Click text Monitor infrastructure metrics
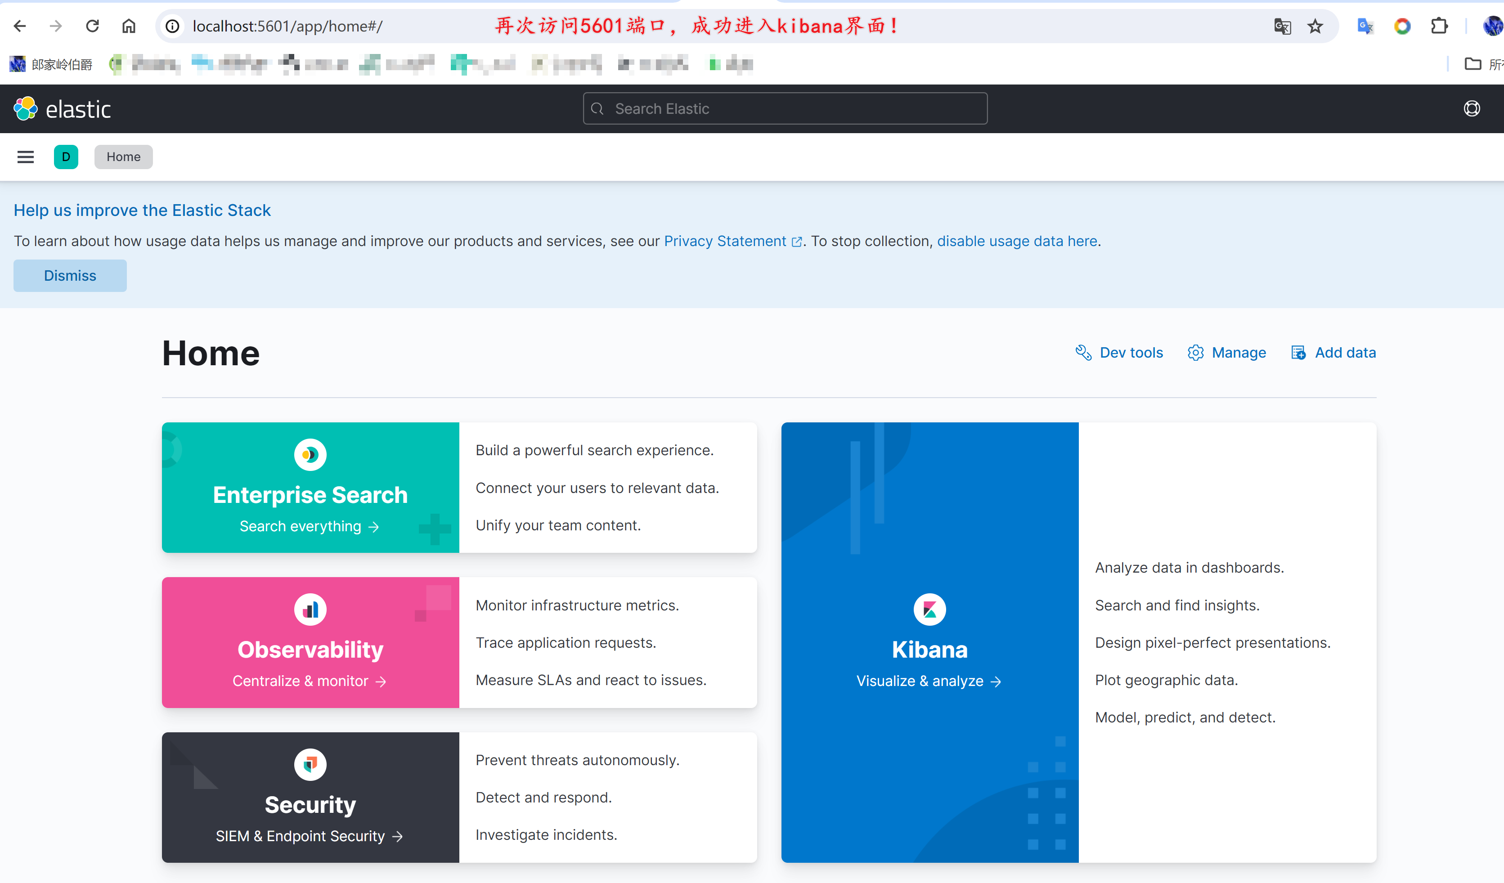 point(577,605)
